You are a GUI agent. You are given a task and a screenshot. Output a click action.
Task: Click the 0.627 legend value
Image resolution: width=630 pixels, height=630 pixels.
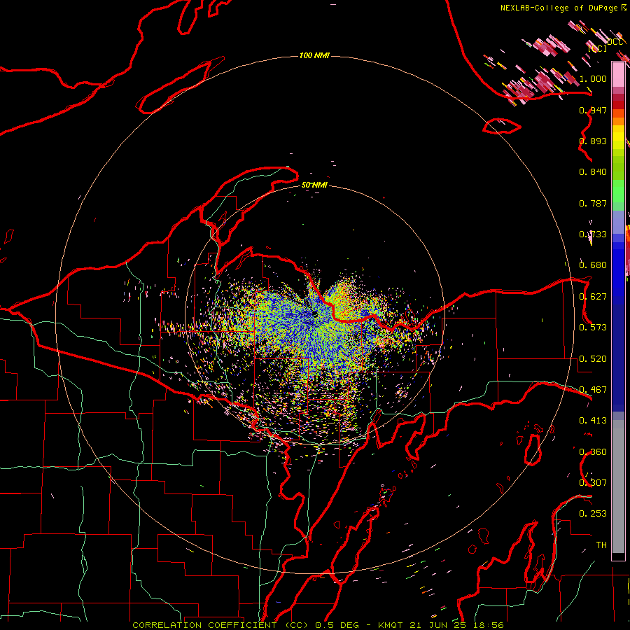[x=593, y=297]
